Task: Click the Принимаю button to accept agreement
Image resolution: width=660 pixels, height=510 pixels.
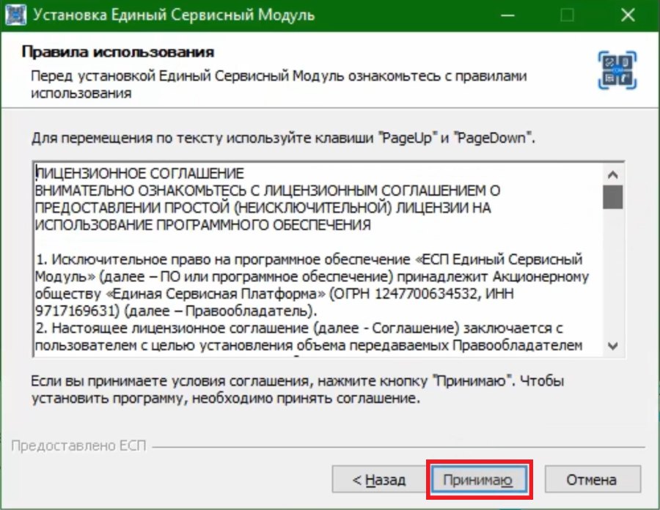Action: pos(479,479)
